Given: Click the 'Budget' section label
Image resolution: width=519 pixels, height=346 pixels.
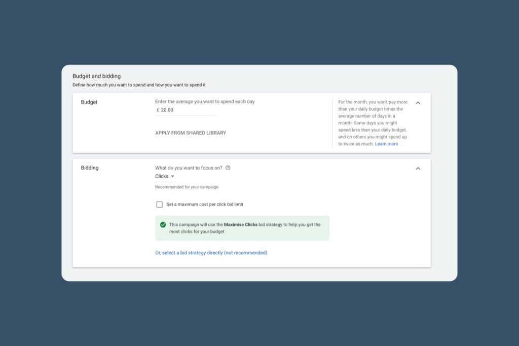Looking at the screenshot, I should click(x=89, y=102).
